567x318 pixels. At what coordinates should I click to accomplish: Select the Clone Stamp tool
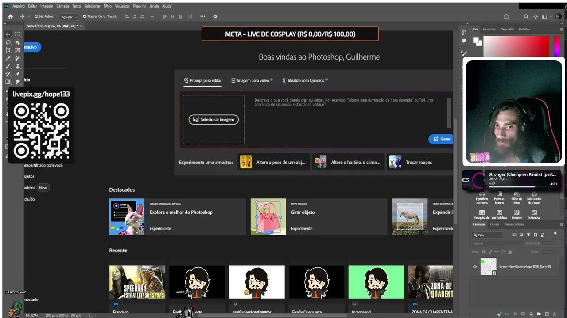[18, 66]
